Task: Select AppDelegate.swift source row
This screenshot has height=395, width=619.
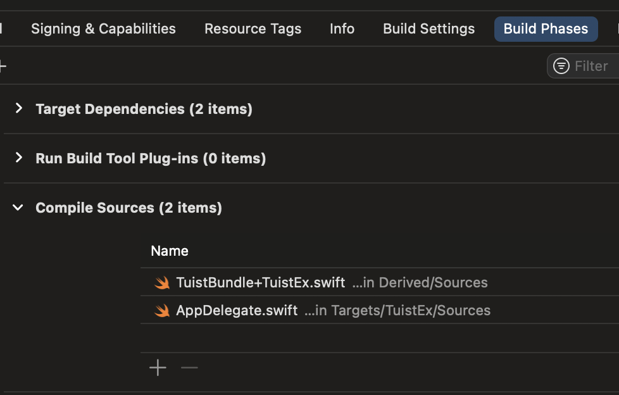Action: [380, 310]
